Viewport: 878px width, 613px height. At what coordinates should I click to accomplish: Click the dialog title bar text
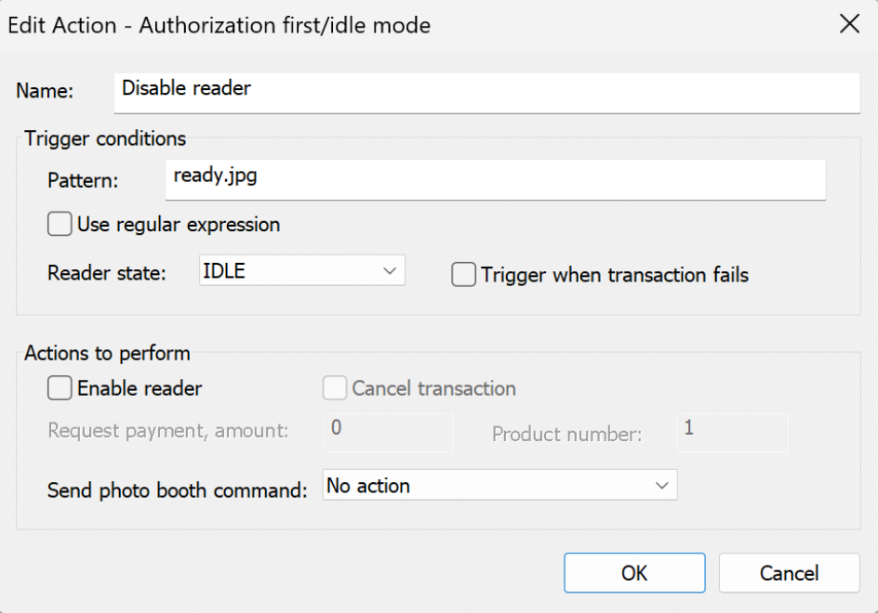[x=219, y=25]
